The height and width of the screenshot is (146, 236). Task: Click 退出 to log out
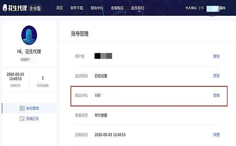point(223,8)
